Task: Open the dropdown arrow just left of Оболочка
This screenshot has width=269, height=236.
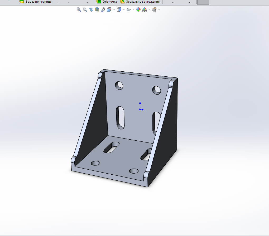Action: click(x=87, y=2)
